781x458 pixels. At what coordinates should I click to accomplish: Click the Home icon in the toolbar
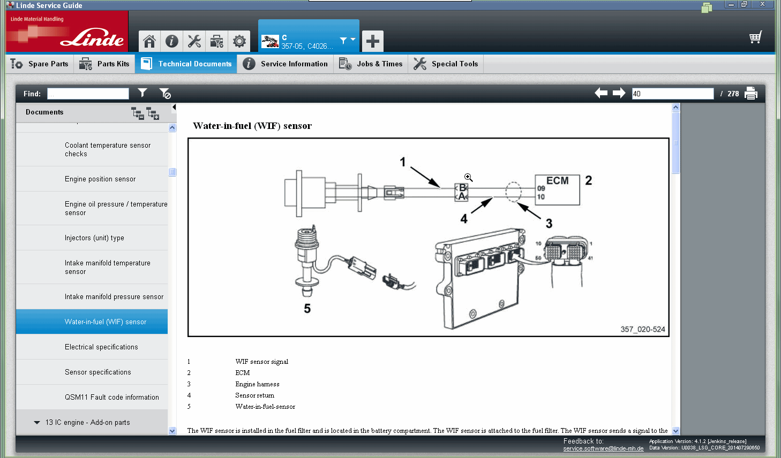[x=149, y=41]
